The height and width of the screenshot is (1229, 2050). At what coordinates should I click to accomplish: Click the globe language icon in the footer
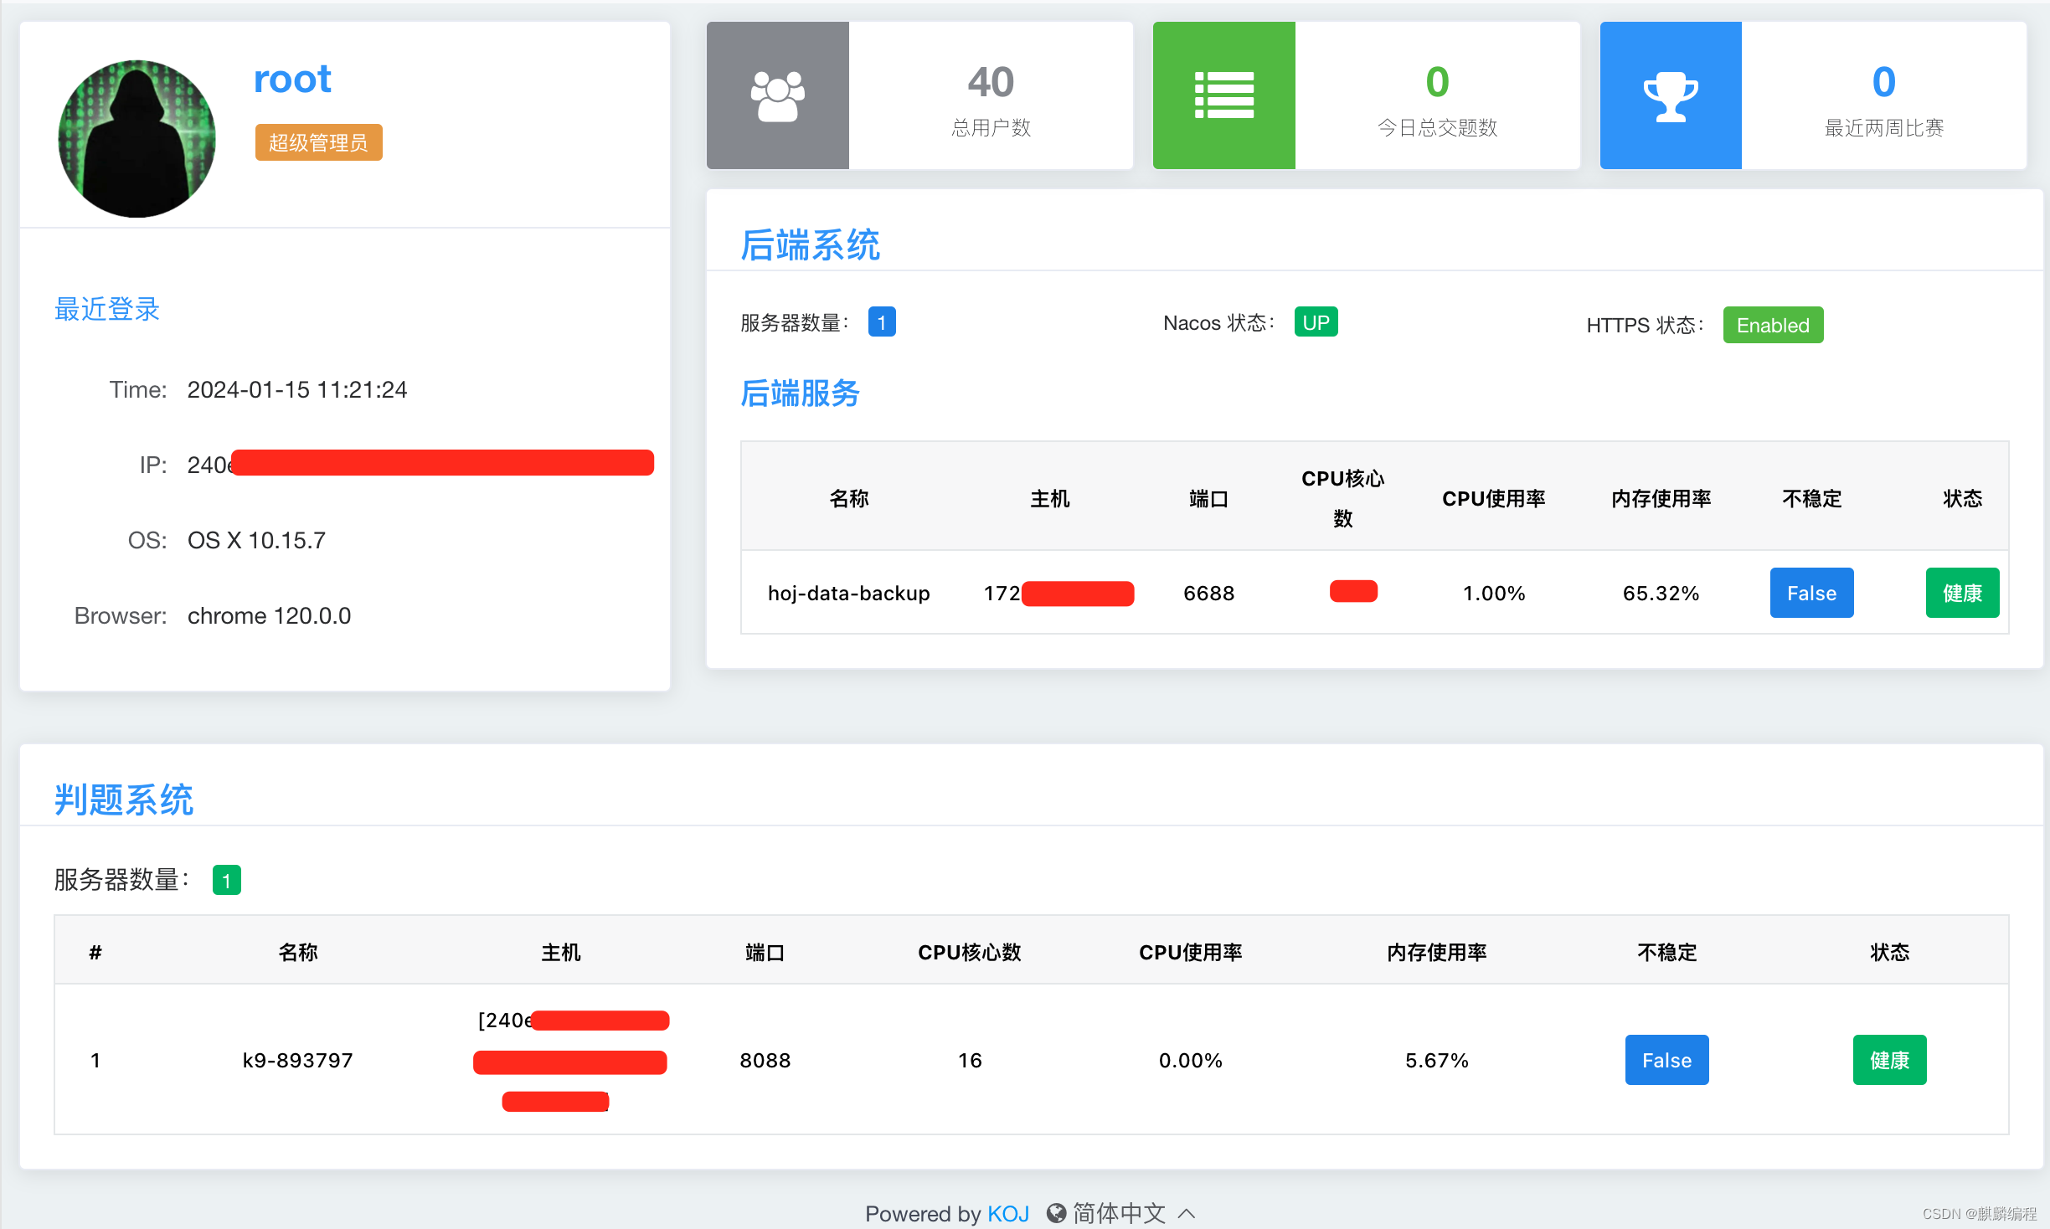[x=1057, y=1213]
